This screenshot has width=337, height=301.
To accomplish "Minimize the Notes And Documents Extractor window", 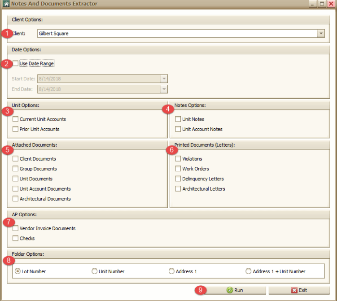I will 312,4.
